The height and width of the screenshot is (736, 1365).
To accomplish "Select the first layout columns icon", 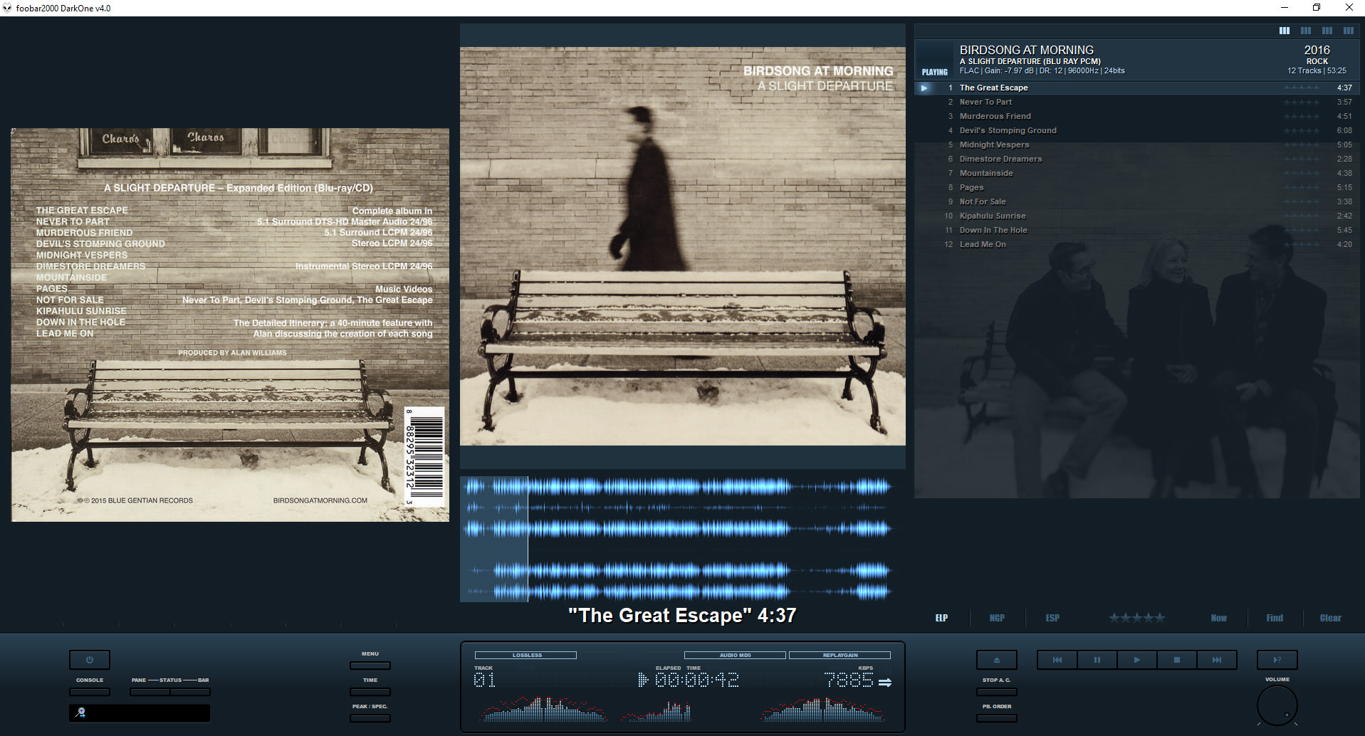I will [x=1285, y=31].
